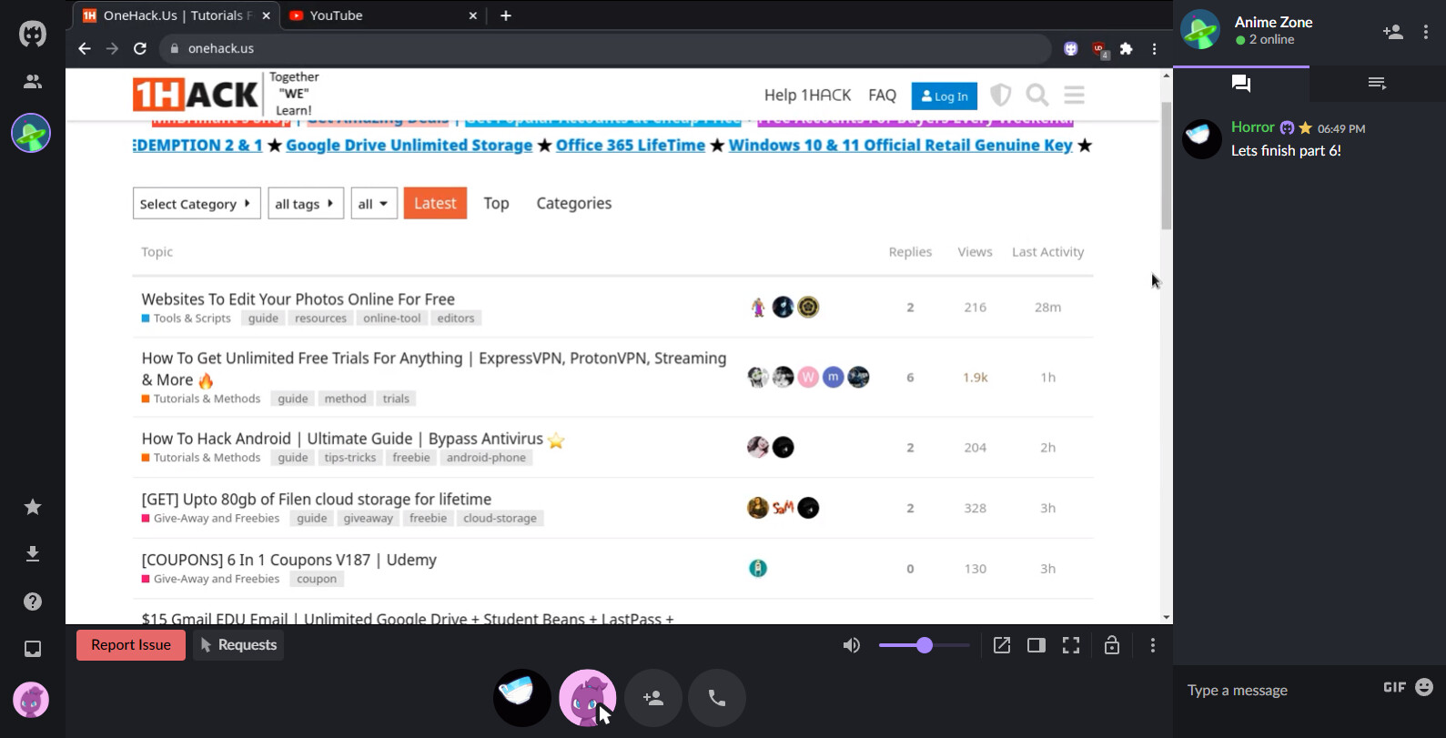Image resolution: width=1446 pixels, height=738 pixels.
Task: Open Anime Zone room three-dot menu
Action: pos(1426,32)
